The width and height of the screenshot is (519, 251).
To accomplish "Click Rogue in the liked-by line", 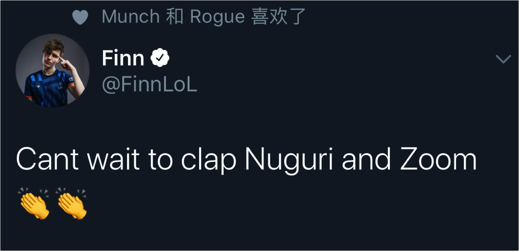I will point(217,17).
